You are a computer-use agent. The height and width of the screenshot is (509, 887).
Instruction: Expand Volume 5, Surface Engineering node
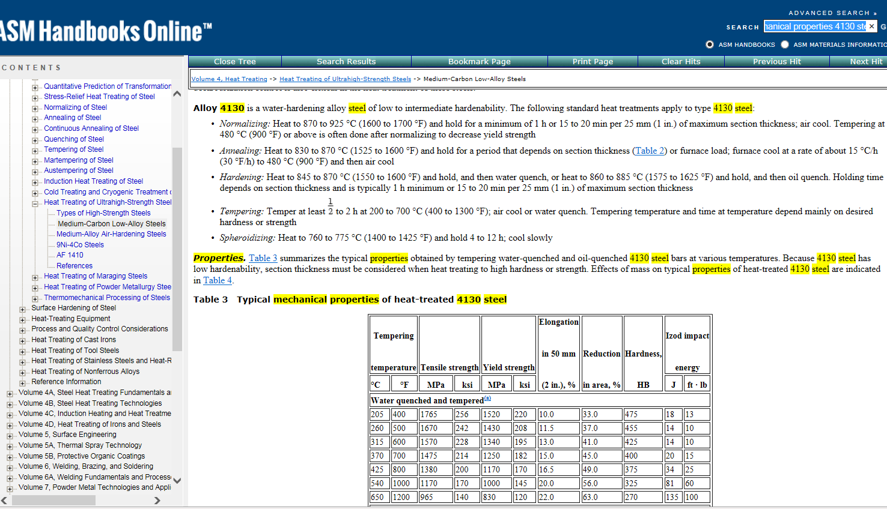click(x=10, y=436)
